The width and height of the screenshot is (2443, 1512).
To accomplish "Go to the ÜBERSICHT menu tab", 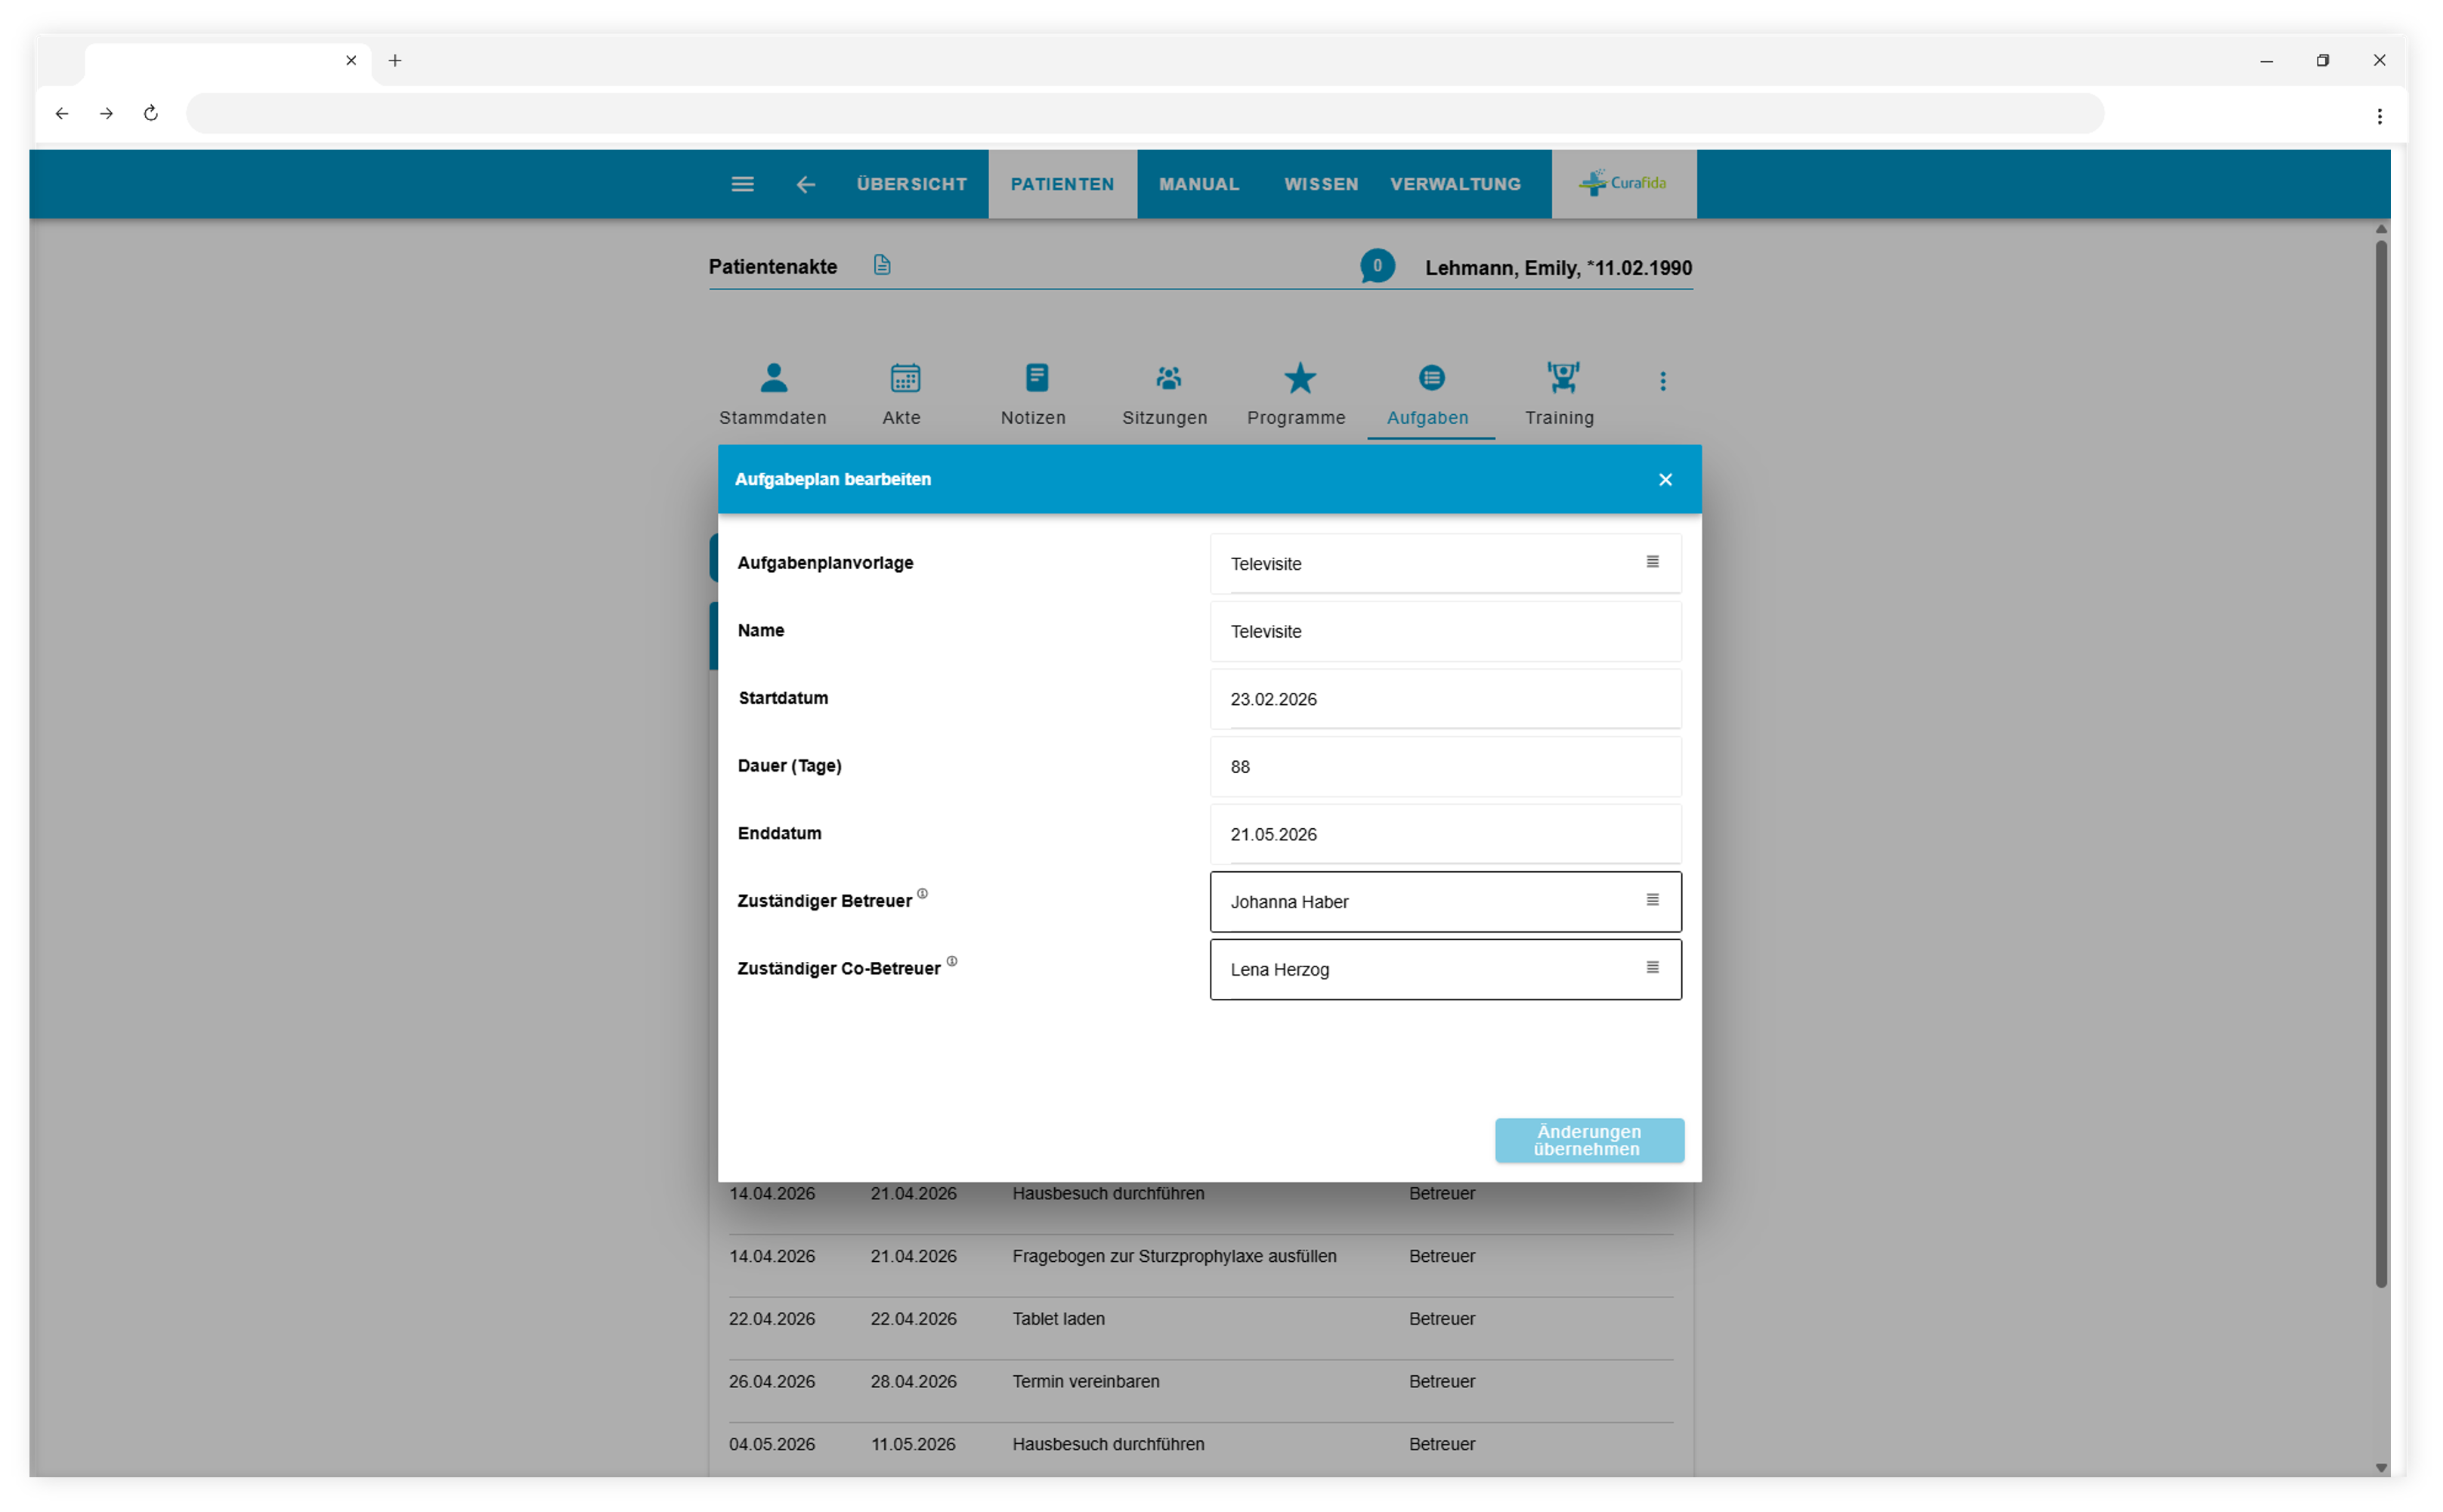I will [911, 184].
